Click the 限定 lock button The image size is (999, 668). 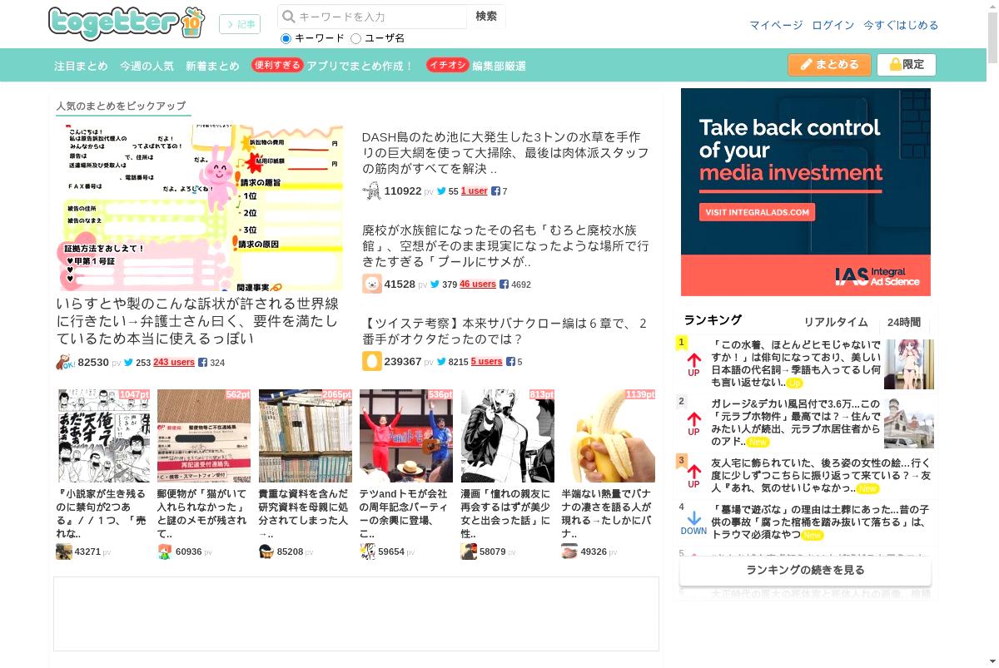coord(907,65)
